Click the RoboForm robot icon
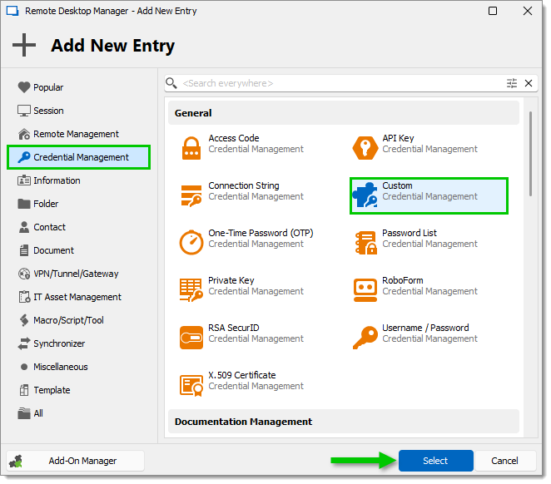 click(x=365, y=290)
